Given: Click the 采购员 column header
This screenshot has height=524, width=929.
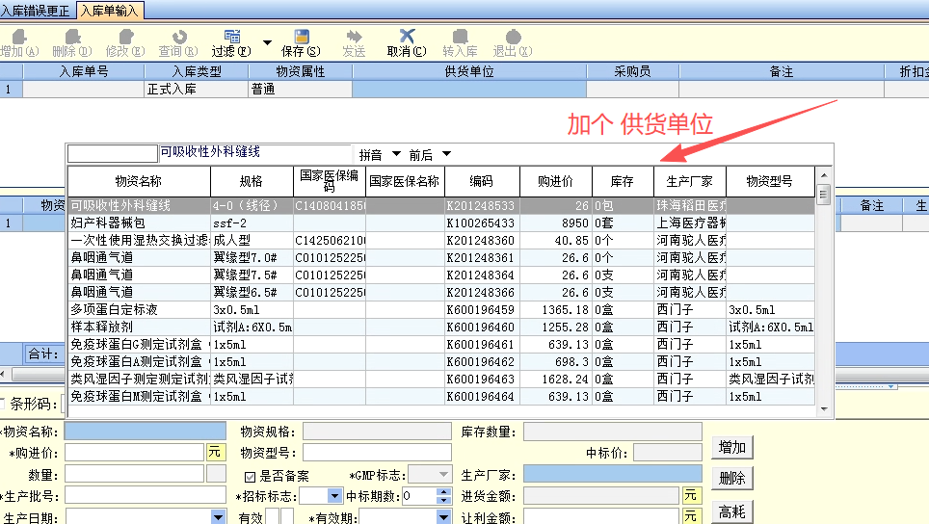Looking at the screenshot, I should (633, 71).
